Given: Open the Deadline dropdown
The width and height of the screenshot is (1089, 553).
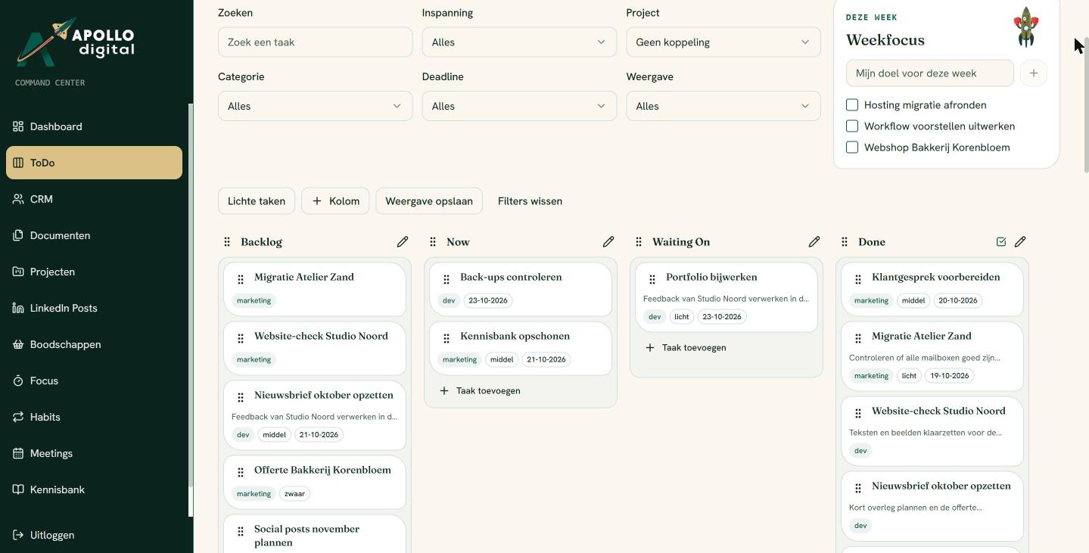Looking at the screenshot, I should click(519, 106).
